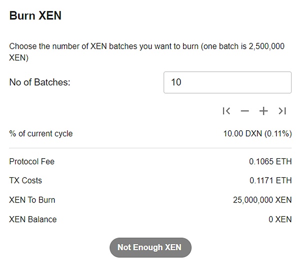Click the batch description text about 2,500,000 XEN
Viewport: 300px width, 261px height.
[x=146, y=52]
